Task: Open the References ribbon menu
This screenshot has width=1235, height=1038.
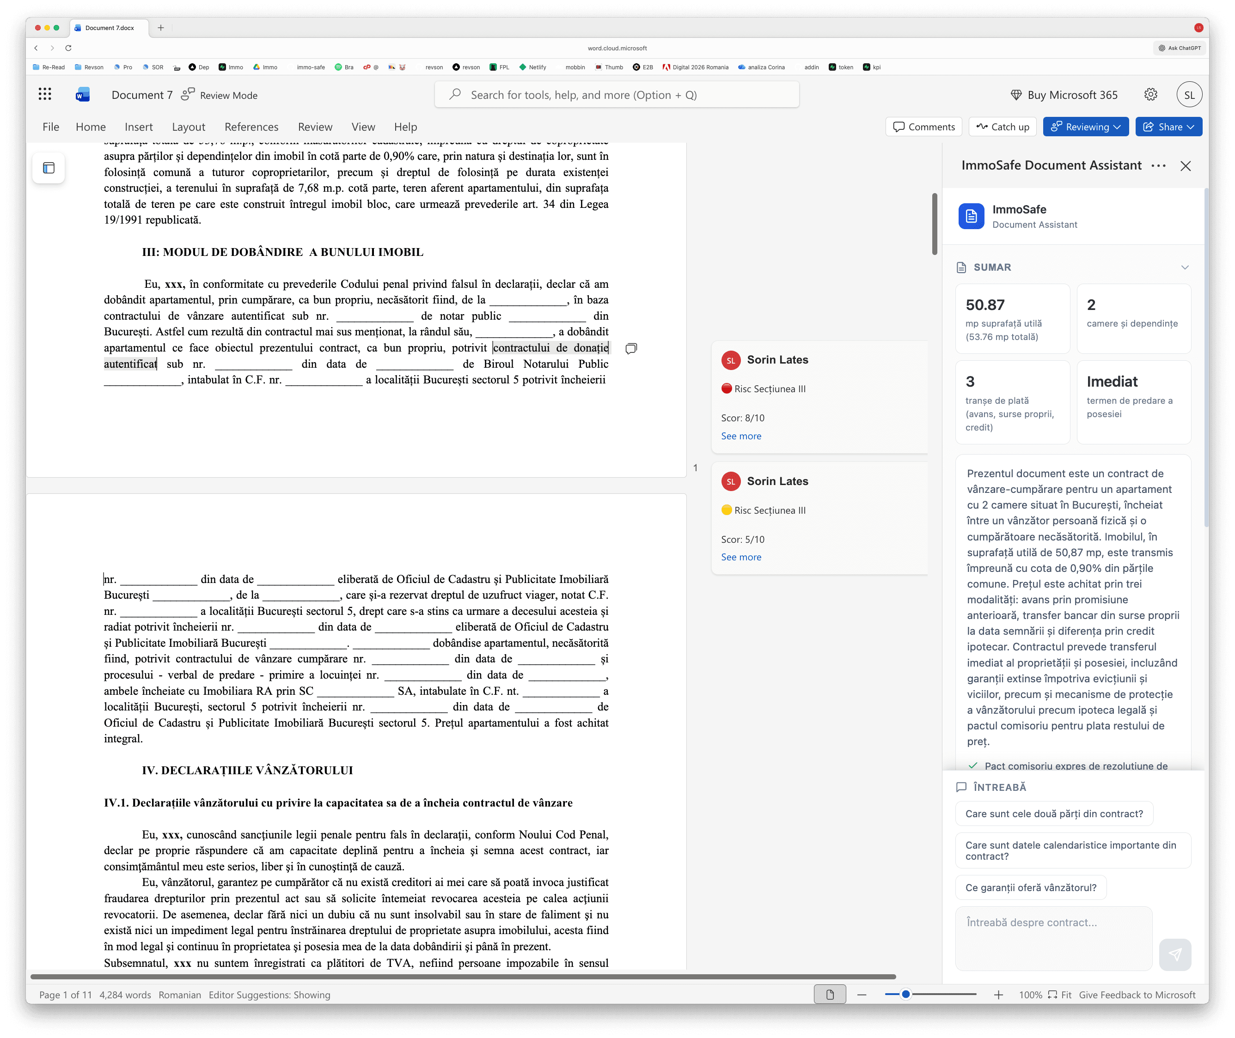Action: pyautogui.click(x=251, y=126)
